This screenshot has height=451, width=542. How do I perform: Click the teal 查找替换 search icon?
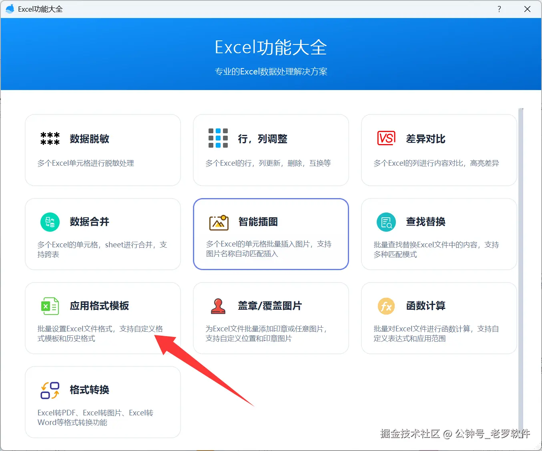coord(386,222)
